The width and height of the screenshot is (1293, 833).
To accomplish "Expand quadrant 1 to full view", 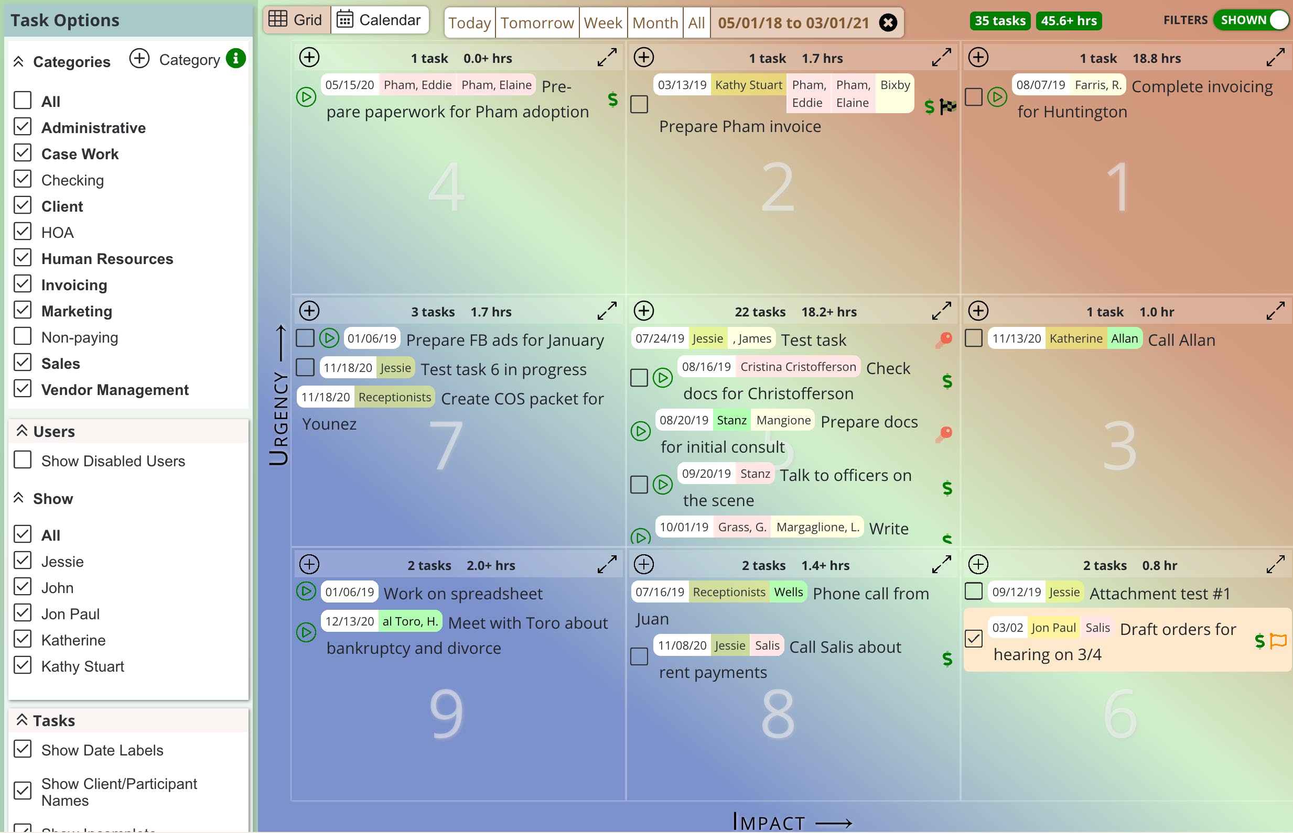I will [1275, 57].
